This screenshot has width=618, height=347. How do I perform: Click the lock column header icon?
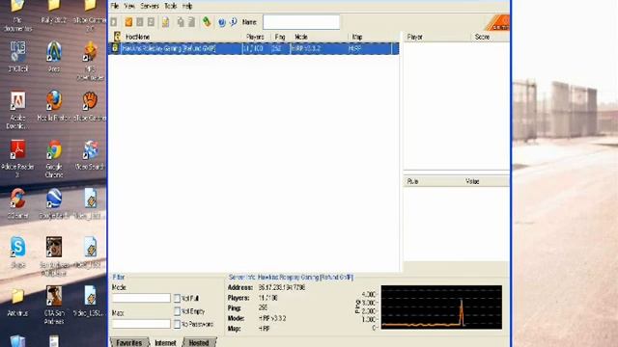tap(117, 37)
